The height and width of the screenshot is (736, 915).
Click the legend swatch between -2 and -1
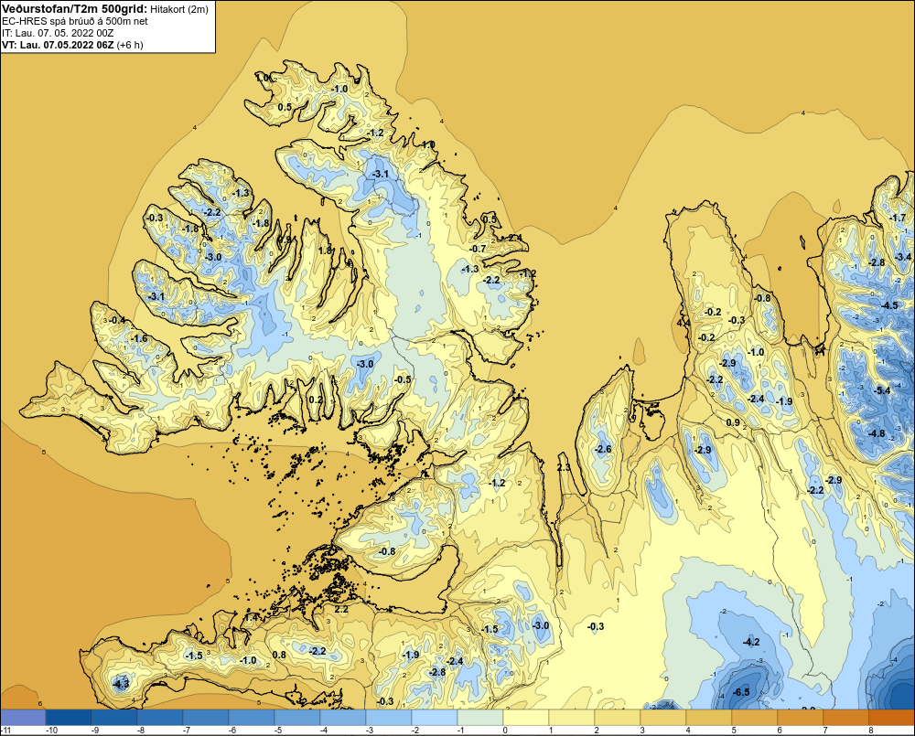coord(435,718)
